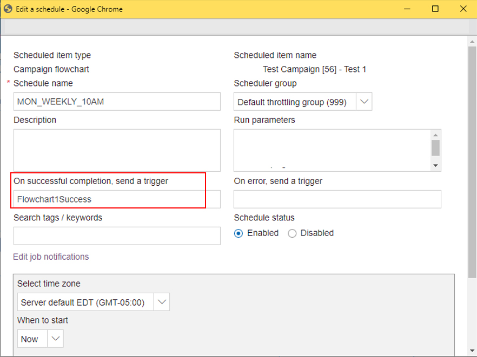
Task: Click the 'Scheduled item name' label
Action: pos(275,55)
